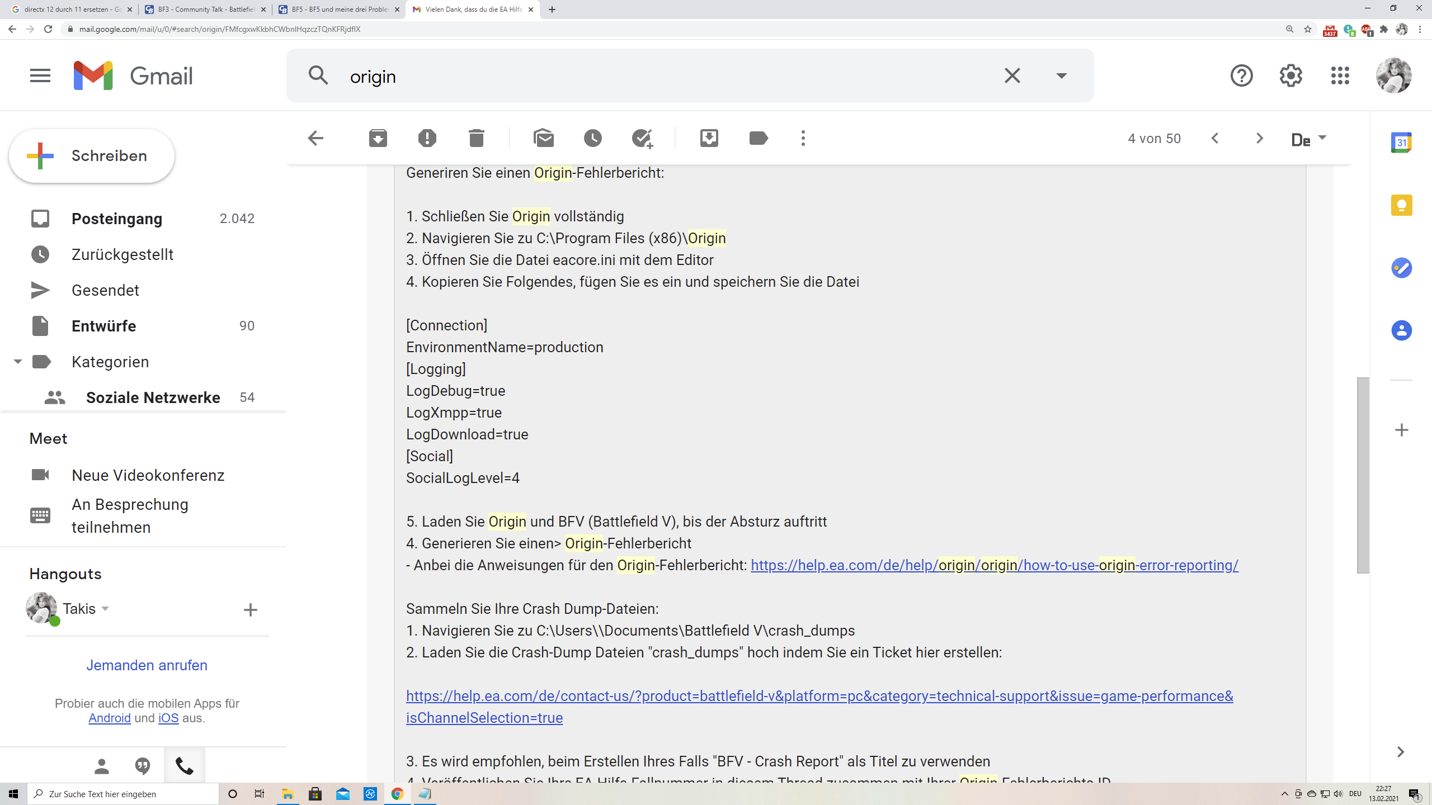The height and width of the screenshot is (805, 1432).
Task: Add email to Tasks
Action: [642, 138]
